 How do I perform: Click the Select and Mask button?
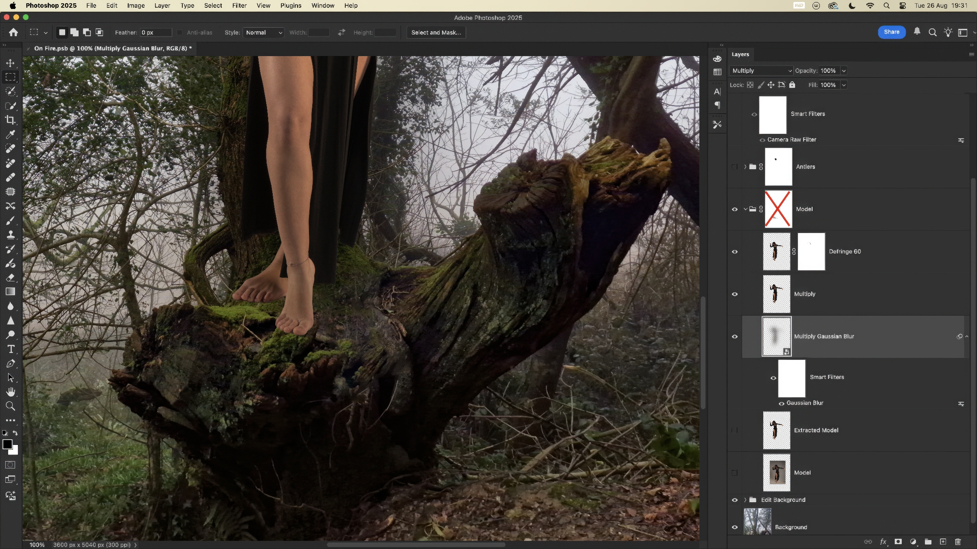coord(436,33)
